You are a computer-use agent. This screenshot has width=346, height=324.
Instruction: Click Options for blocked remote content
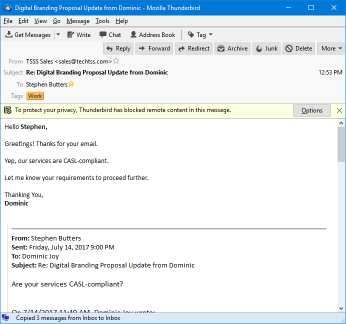311,110
